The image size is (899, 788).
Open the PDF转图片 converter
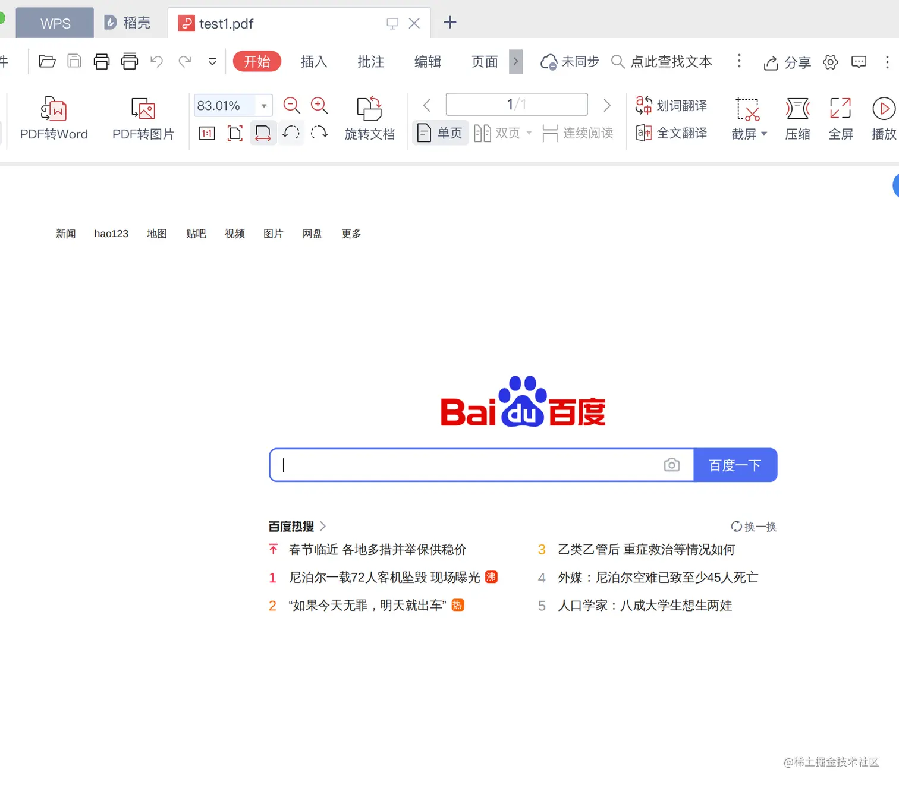pyautogui.click(x=143, y=117)
